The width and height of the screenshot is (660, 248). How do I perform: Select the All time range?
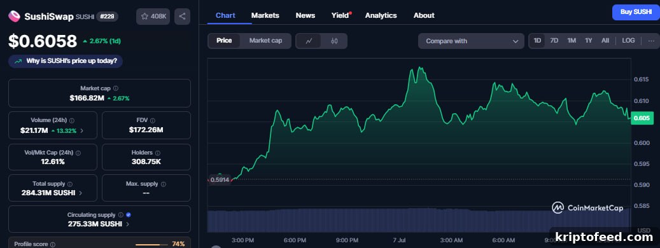(x=605, y=41)
